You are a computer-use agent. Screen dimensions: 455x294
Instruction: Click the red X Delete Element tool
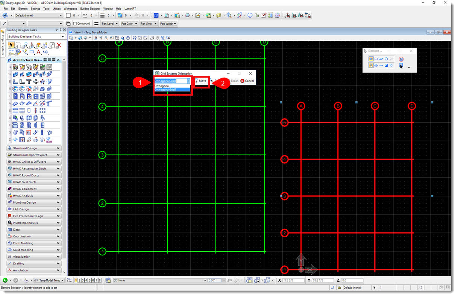point(59,45)
